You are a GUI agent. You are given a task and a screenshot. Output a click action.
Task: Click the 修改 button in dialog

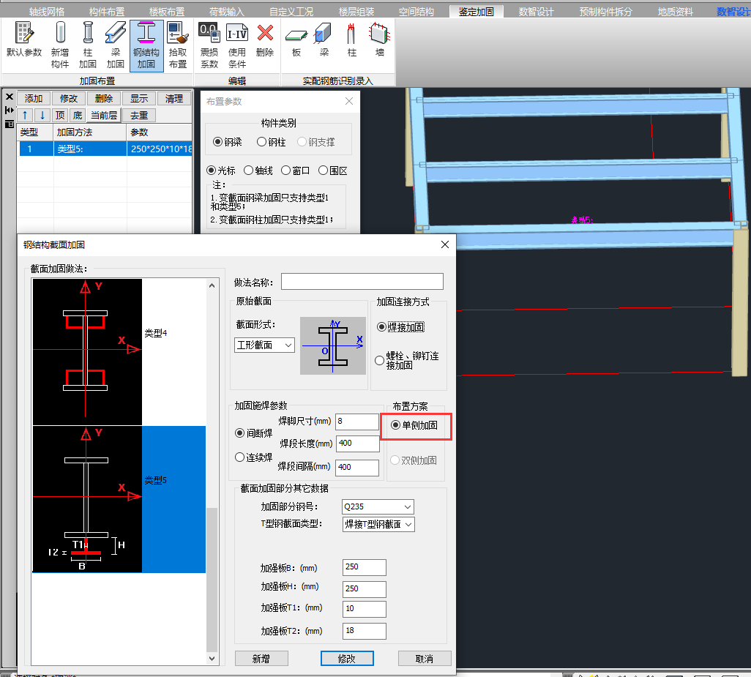[x=347, y=659]
